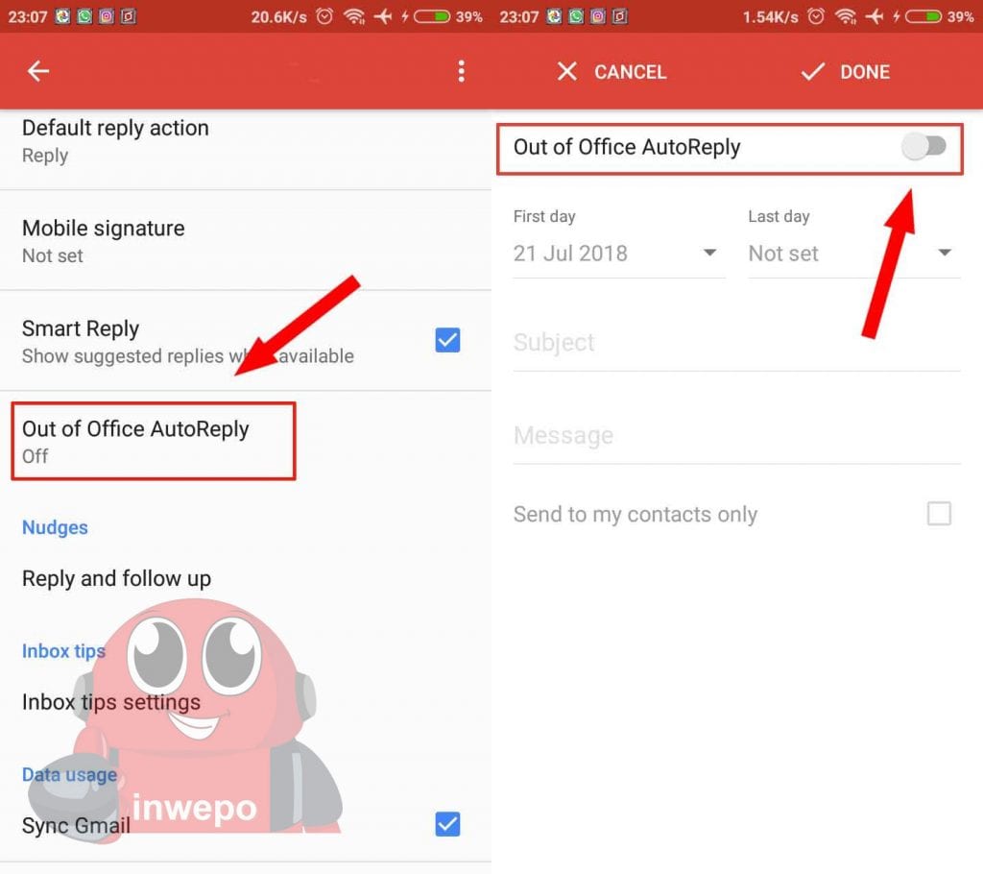Screen dimensions: 983x874
Task: Tap the Send to my contacts only label
Action: tap(635, 514)
